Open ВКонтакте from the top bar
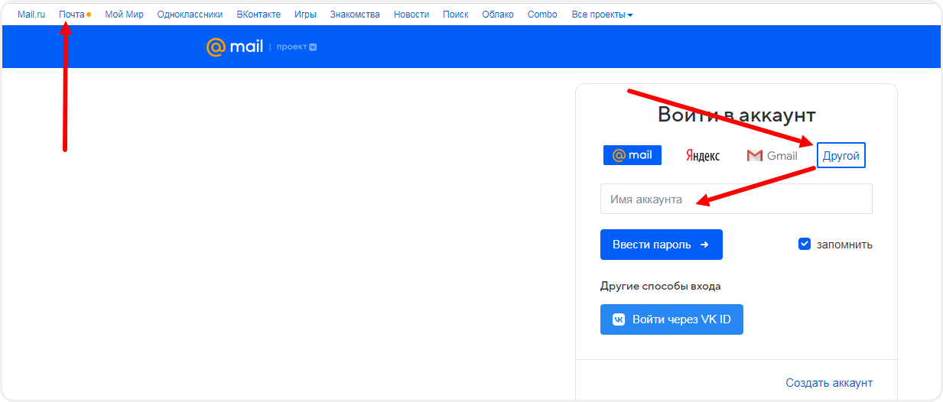Image resolution: width=943 pixels, height=402 pixels. click(259, 15)
